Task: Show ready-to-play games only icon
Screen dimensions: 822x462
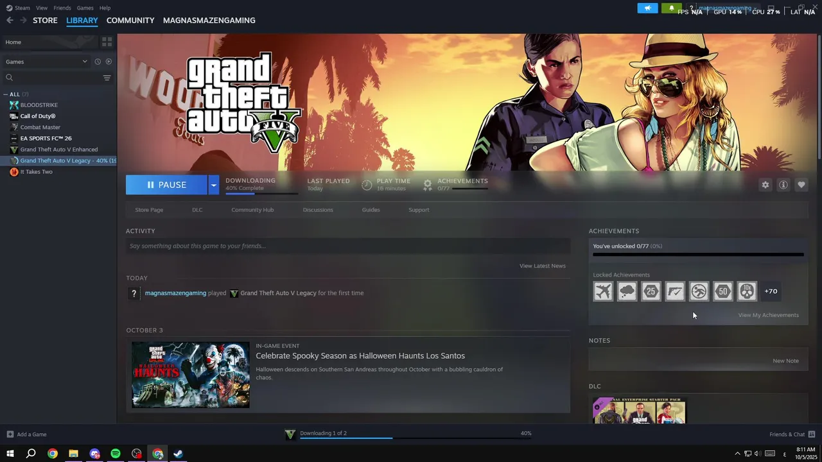Action: (x=109, y=62)
